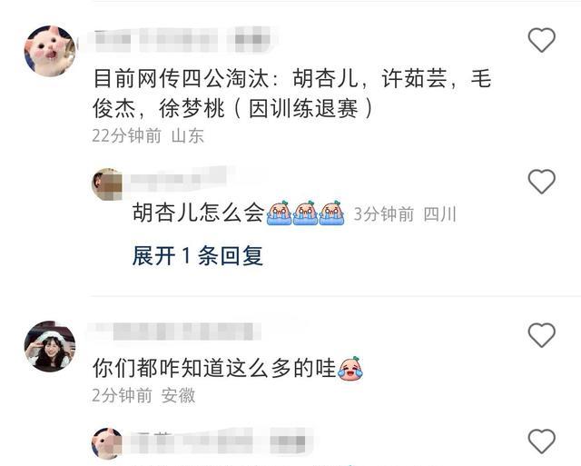Tap heart icon on bottom partially visible reply
581x466 pixels.
(x=541, y=441)
